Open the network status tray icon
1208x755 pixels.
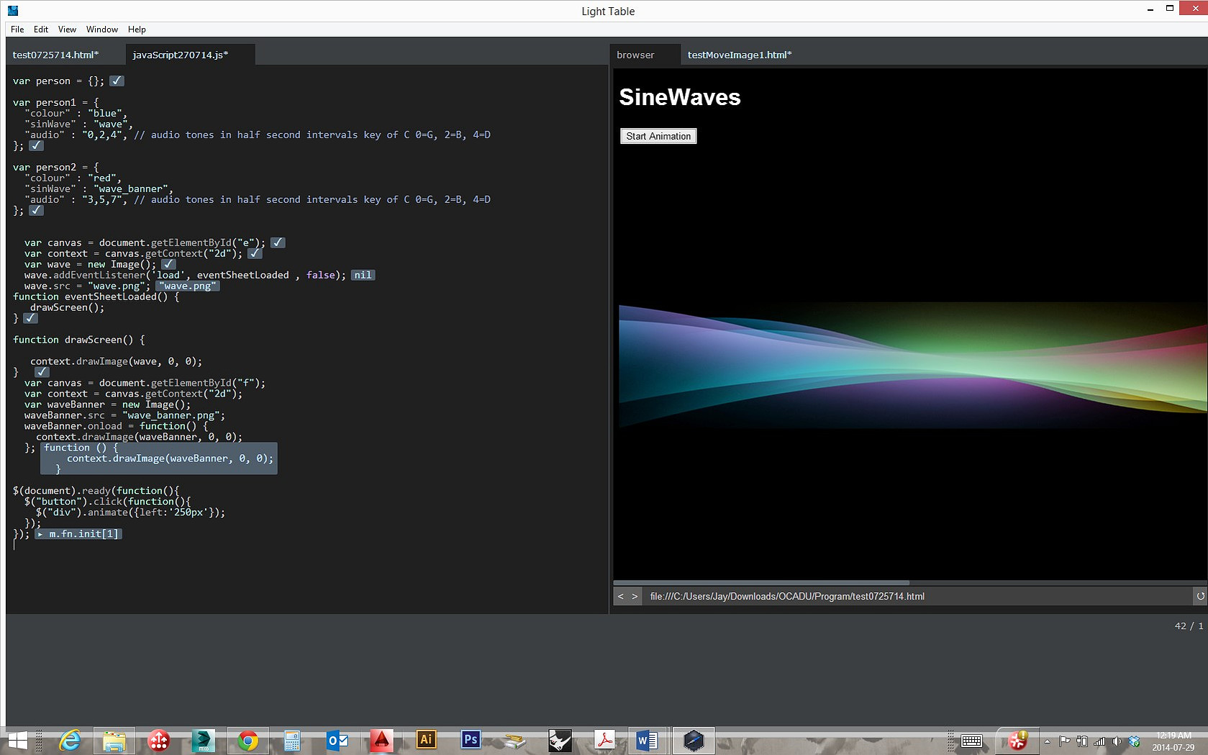point(1099,741)
